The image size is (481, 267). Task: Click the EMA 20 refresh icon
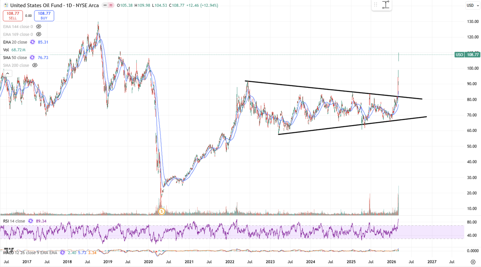(32, 42)
